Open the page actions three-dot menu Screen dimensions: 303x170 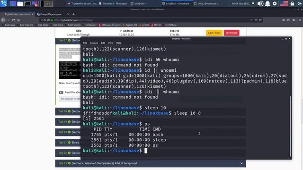point(251,20)
